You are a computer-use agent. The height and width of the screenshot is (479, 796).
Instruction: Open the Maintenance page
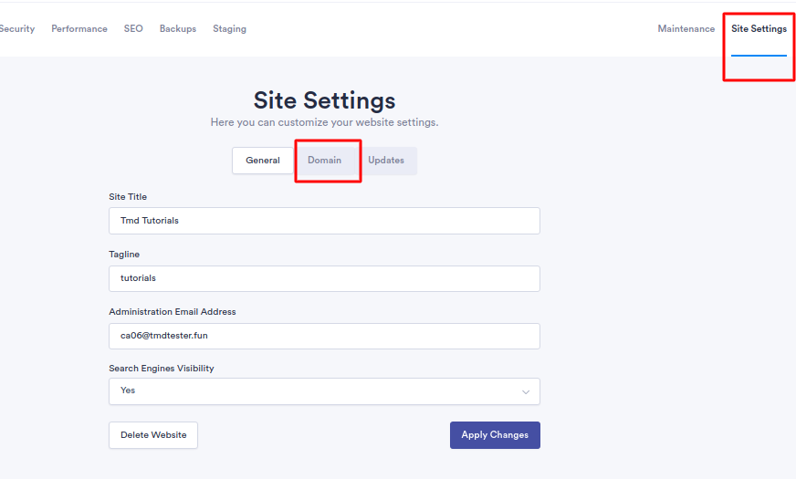click(x=686, y=29)
